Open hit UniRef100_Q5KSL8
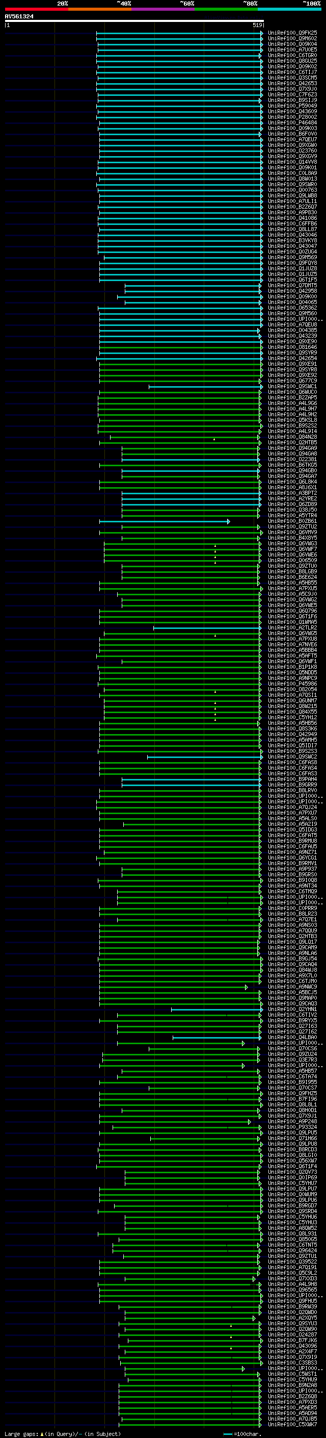 point(292,420)
